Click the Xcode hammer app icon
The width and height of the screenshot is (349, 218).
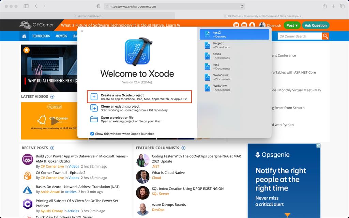(x=138, y=52)
